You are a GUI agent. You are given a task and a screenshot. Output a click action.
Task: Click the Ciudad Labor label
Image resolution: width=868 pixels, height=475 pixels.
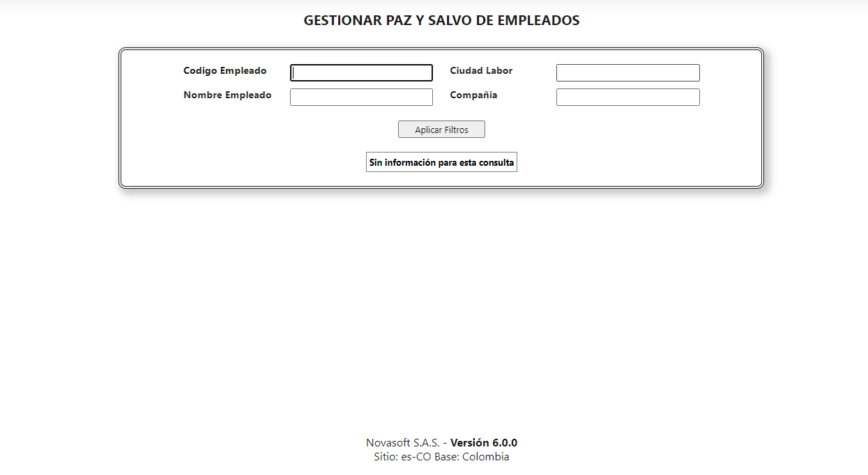[481, 70]
